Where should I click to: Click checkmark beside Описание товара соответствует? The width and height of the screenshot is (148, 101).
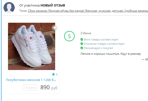[x=82, y=44]
